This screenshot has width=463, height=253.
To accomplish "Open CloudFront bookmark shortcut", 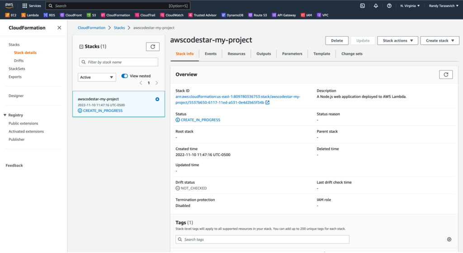I will tap(71, 15).
